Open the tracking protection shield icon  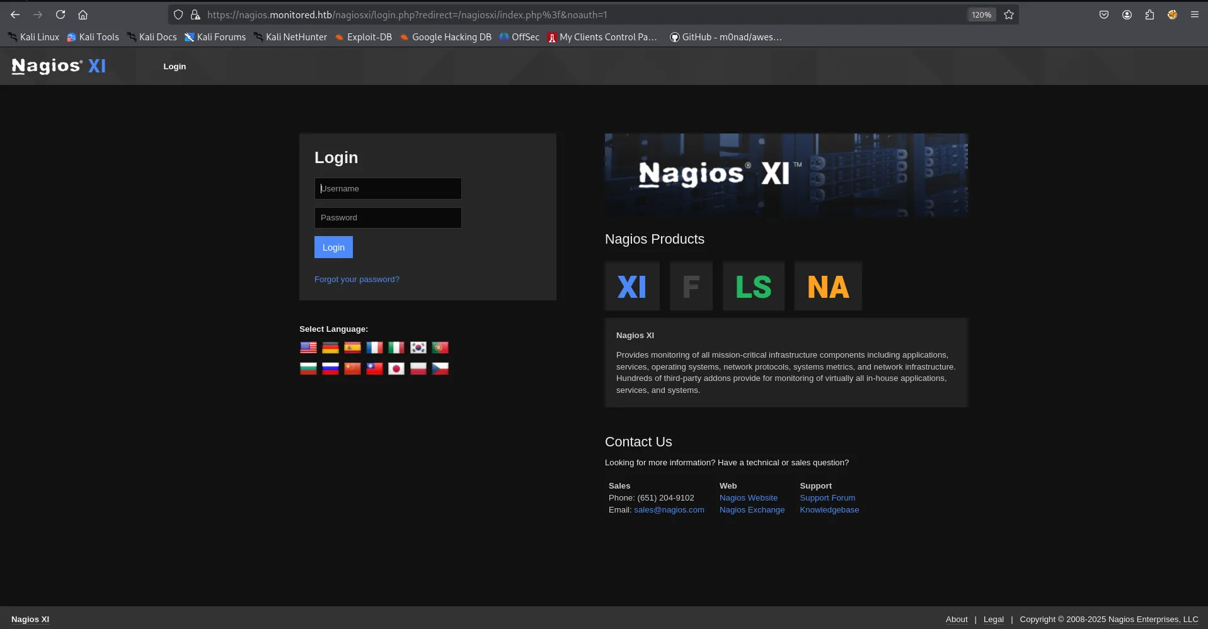click(178, 14)
